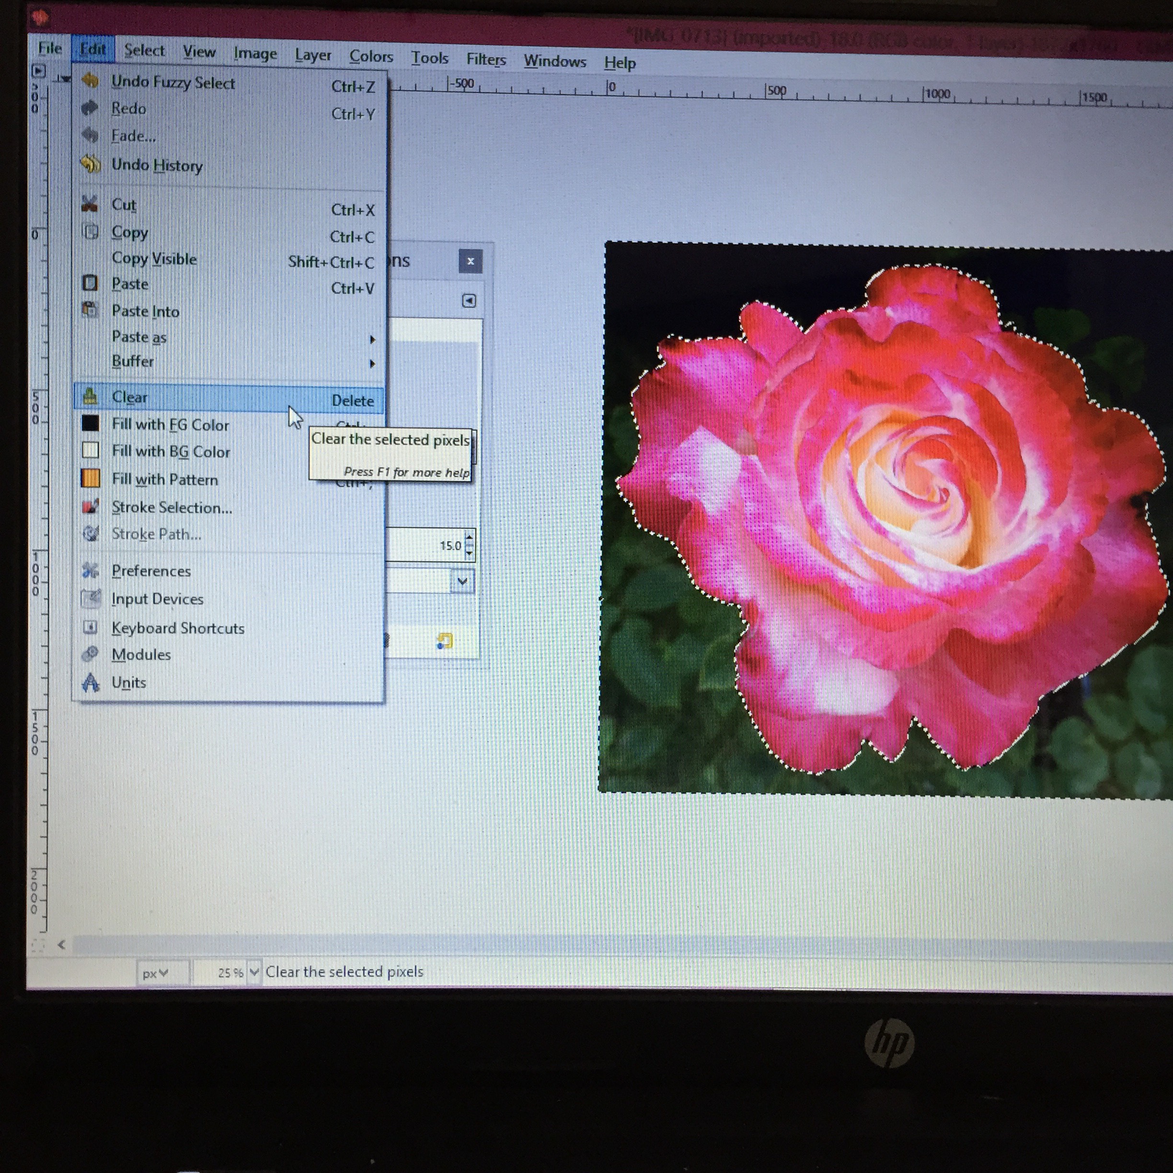This screenshot has height=1173, width=1173.
Task: Click the restore defaults icon in options
Action: tap(445, 641)
